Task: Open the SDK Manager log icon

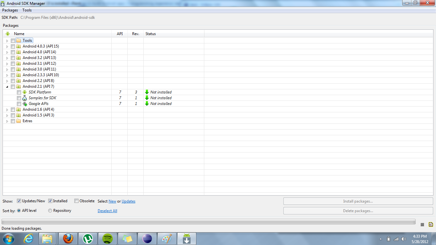Action: [431, 224]
